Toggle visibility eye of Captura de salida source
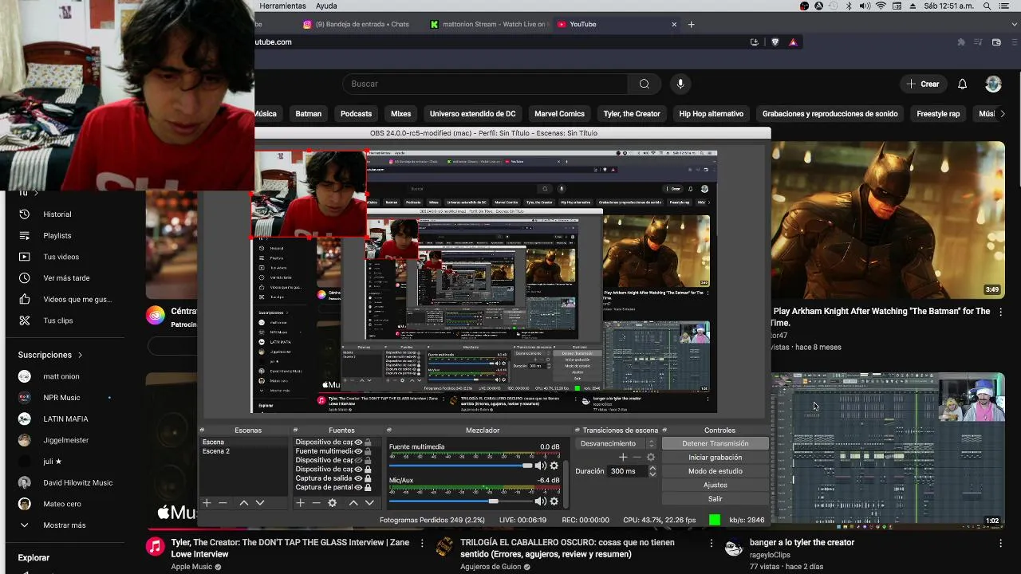Screen dimensions: 1021x574 358,478
